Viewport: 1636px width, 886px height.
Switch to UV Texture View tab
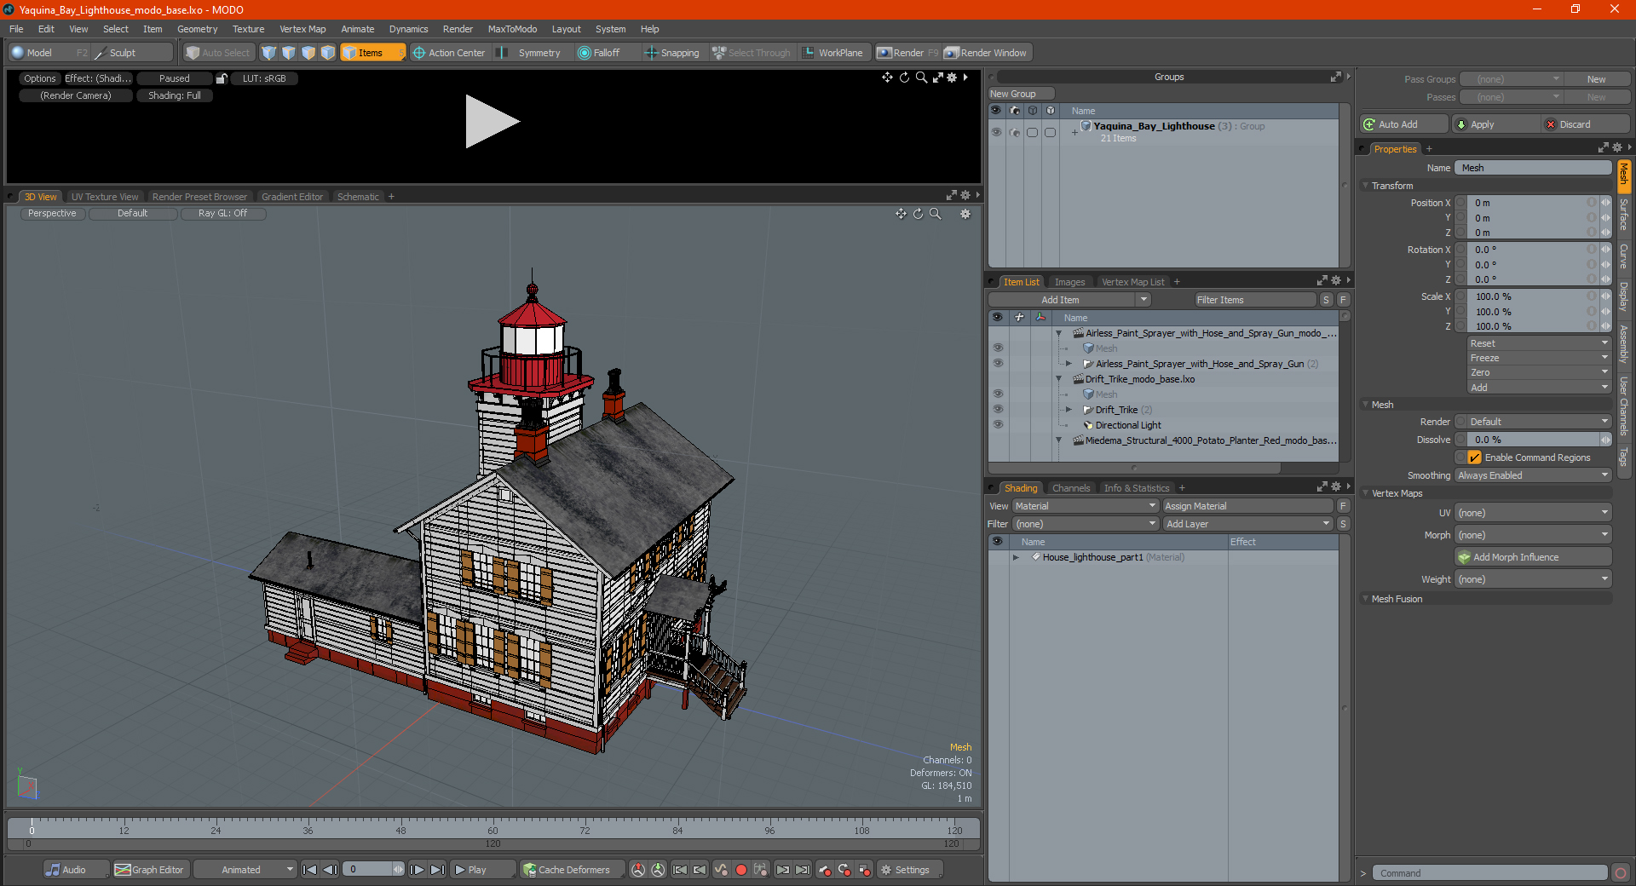(104, 197)
